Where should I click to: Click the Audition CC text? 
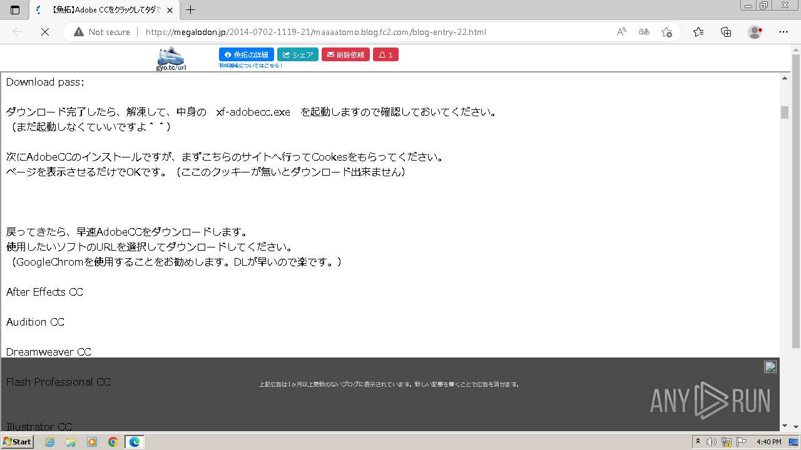tap(35, 322)
